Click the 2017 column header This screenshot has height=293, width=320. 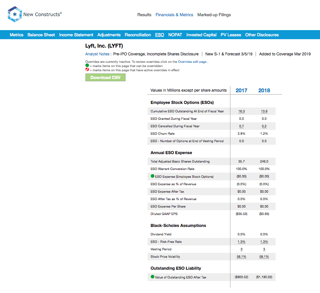[241, 90]
